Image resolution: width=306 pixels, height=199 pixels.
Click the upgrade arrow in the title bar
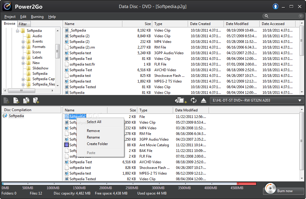(275, 6)
